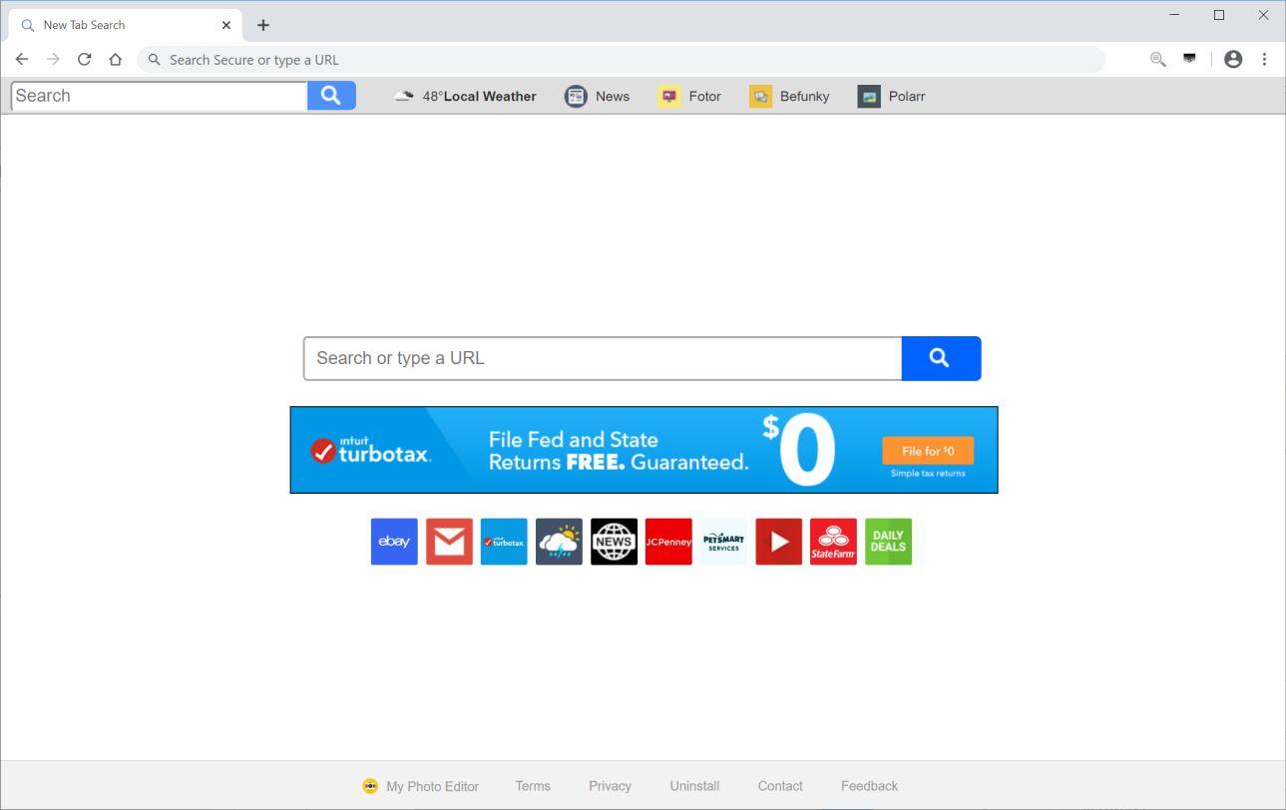The width and height of the screenshot is (1286, 810).
Task: Close the New Tab Search tab
Action: click(226, 25)
